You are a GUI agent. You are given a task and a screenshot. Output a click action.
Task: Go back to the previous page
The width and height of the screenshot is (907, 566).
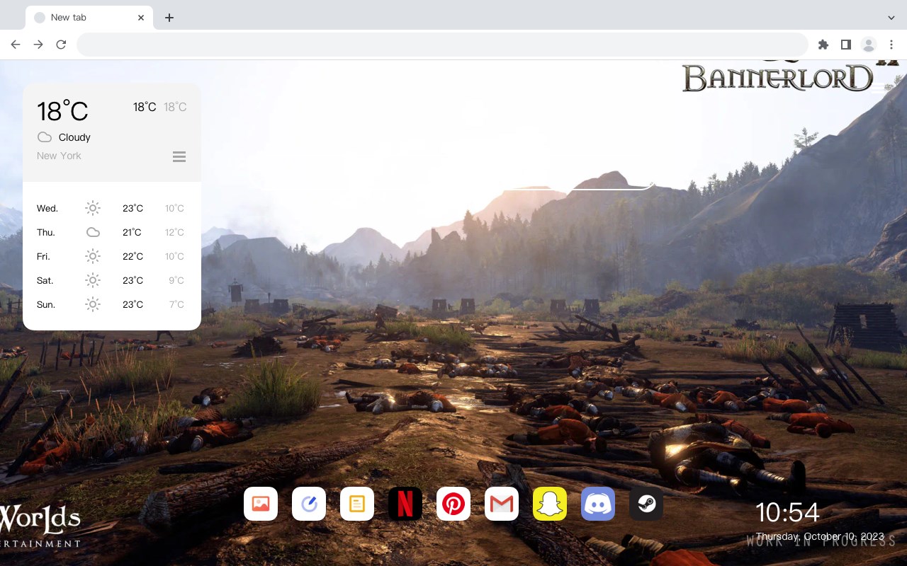point(16,45)
